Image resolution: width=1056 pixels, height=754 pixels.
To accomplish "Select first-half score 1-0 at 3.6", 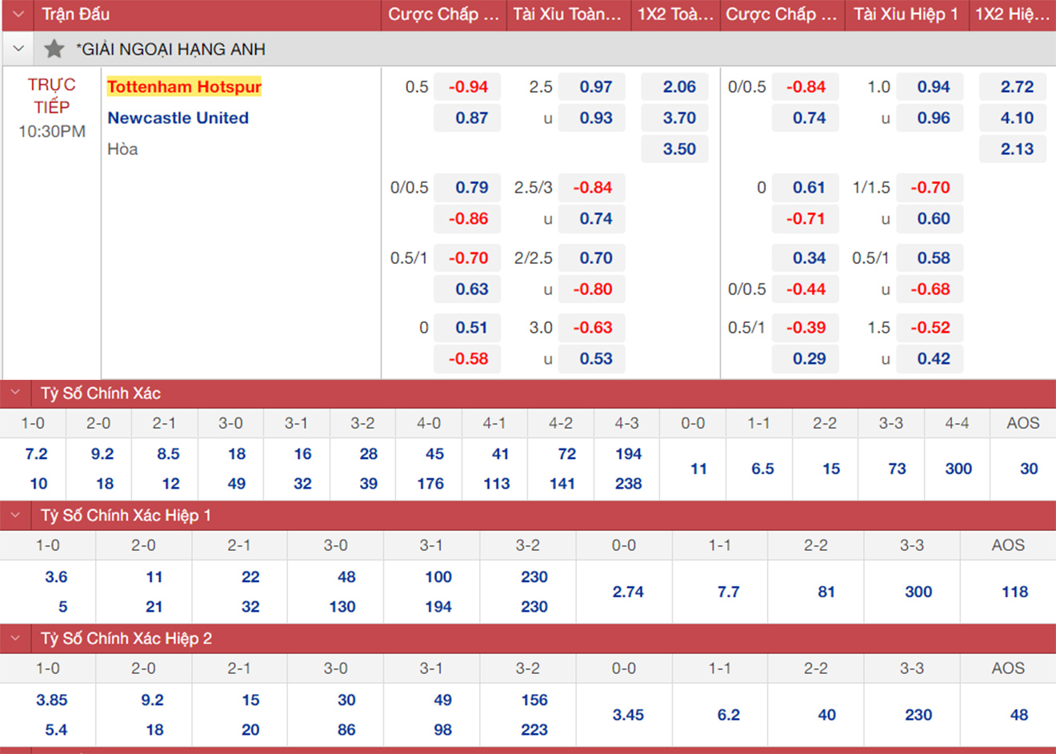I will click(56, 577).
